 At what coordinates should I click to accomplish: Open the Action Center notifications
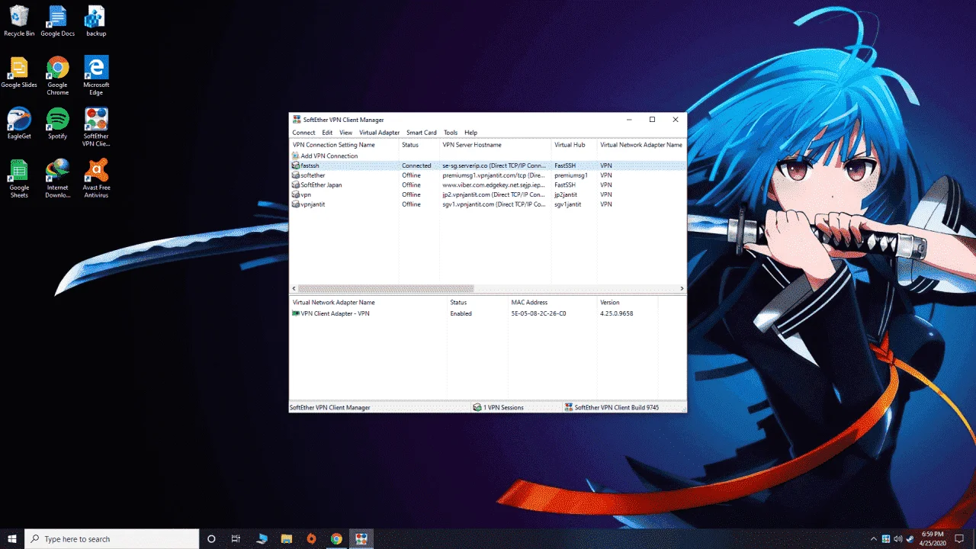click(x=959, y=538)
